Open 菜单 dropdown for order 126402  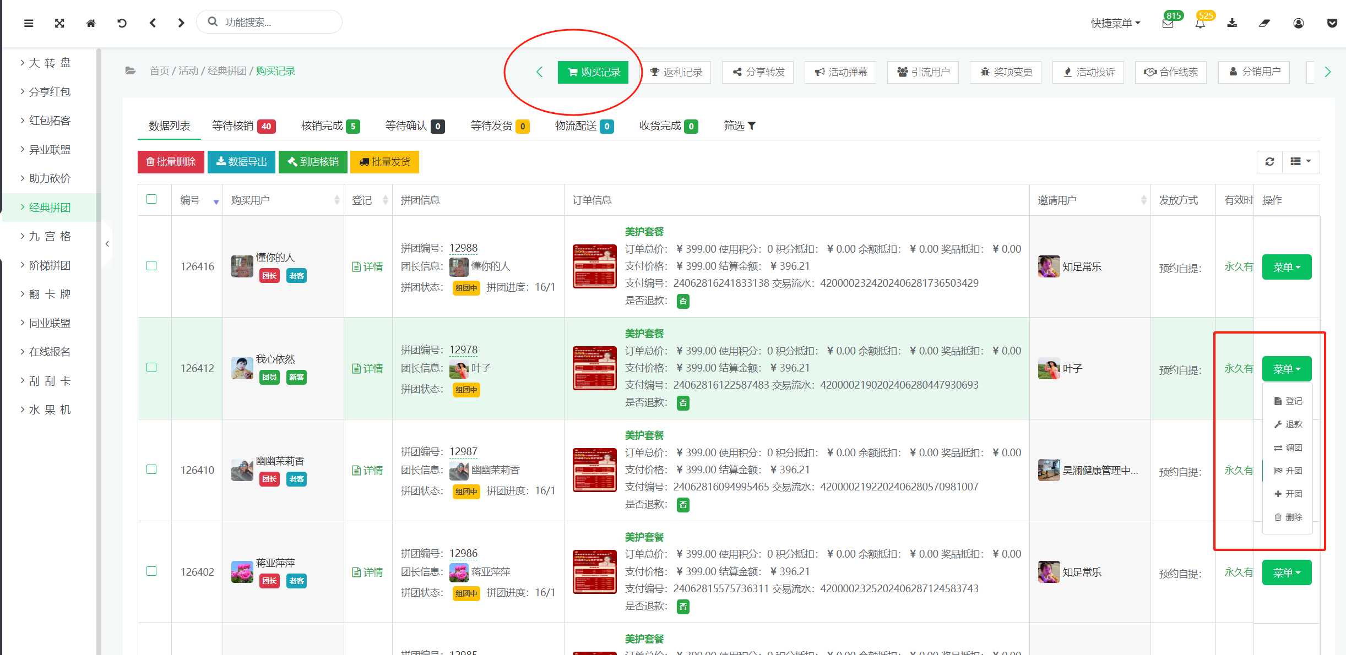(1287, 572)
